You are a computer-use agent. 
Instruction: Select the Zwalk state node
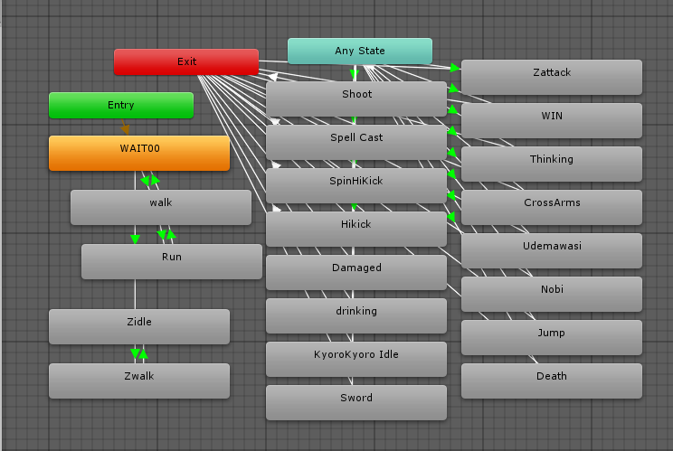(x=139, y=381)
